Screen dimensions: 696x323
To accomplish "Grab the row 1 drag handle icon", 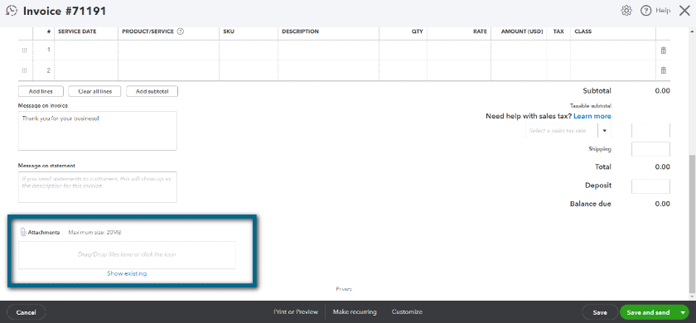I will click(x=24, y=51).
